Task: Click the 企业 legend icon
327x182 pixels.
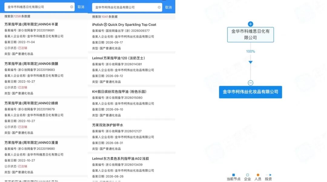Action: coord(247,175)
